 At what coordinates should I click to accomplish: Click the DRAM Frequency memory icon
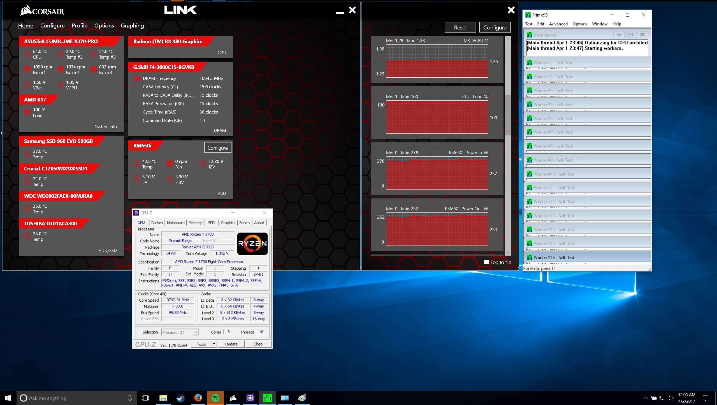(137, 78)
